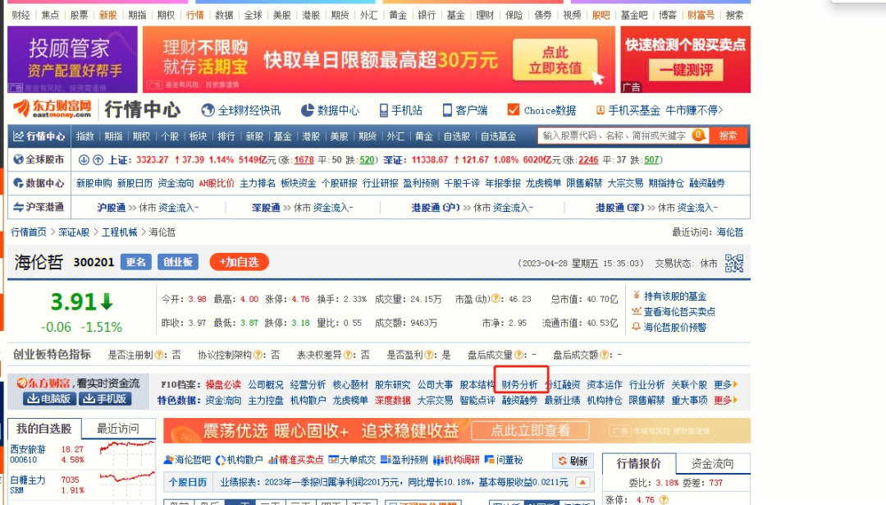
Task: Expand 更多 in the F10档案 row
Action: tap(725, 384)
